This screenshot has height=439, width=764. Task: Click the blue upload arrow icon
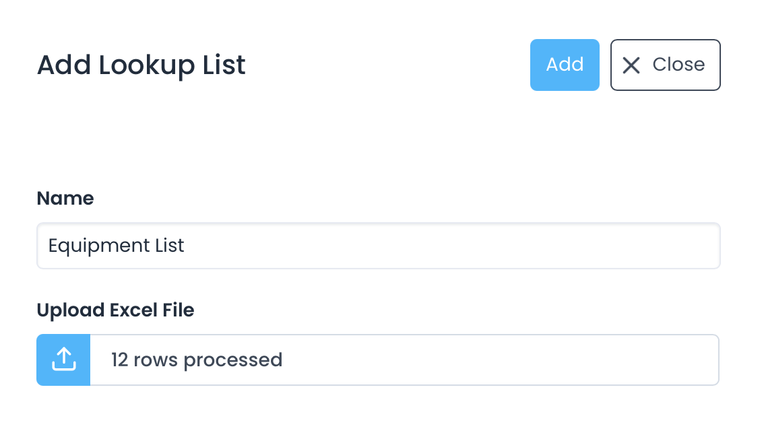pos(63,360)
